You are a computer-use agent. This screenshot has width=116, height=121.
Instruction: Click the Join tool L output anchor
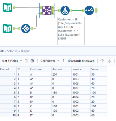point(53,8)
